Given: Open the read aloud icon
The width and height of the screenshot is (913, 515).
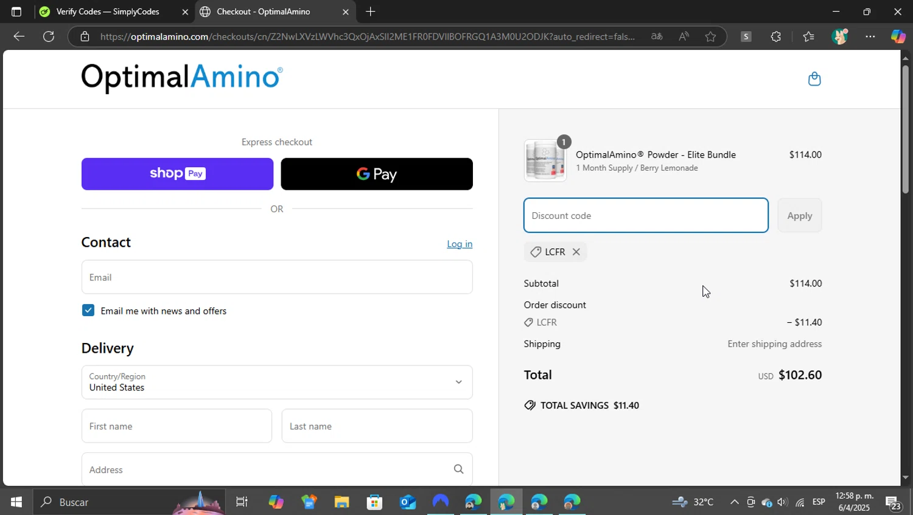Looking at the screenshot, I should pyautogui.click(x=684, y=36).
